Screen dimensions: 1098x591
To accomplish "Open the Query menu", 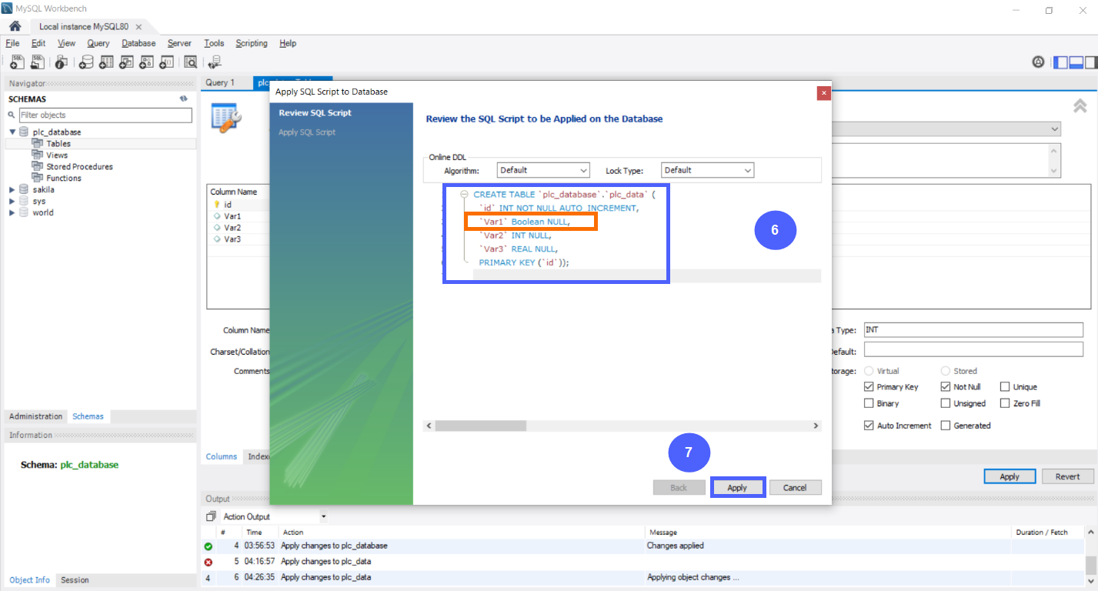I will [x=98, y=43].
